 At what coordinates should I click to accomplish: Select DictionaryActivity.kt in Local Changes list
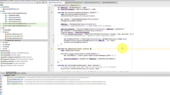click(16, 82)
